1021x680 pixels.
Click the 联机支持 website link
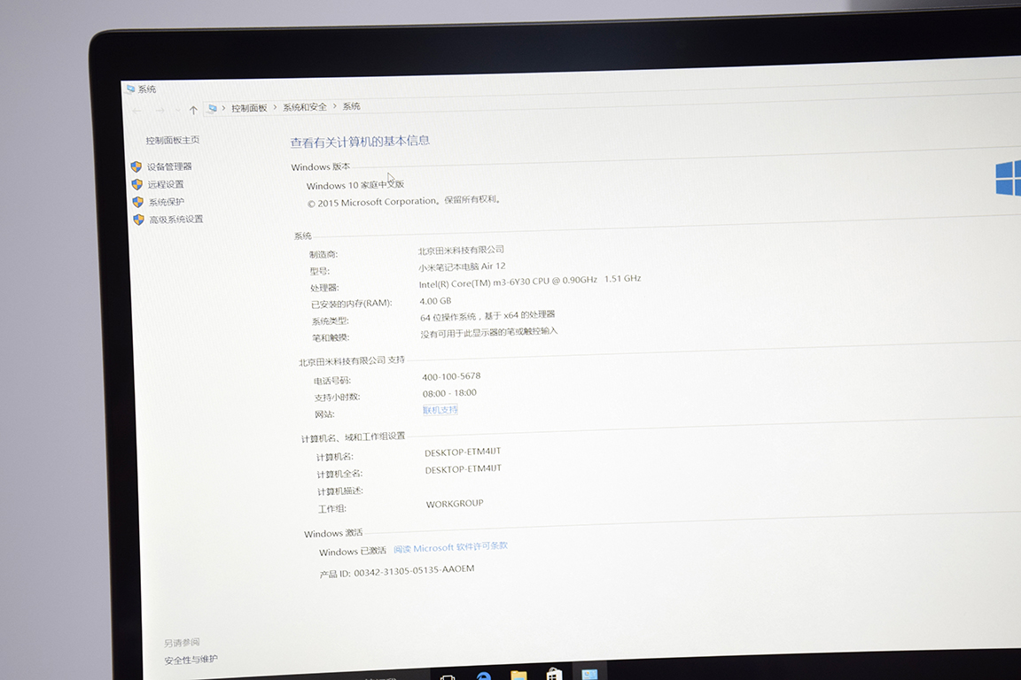440,410
